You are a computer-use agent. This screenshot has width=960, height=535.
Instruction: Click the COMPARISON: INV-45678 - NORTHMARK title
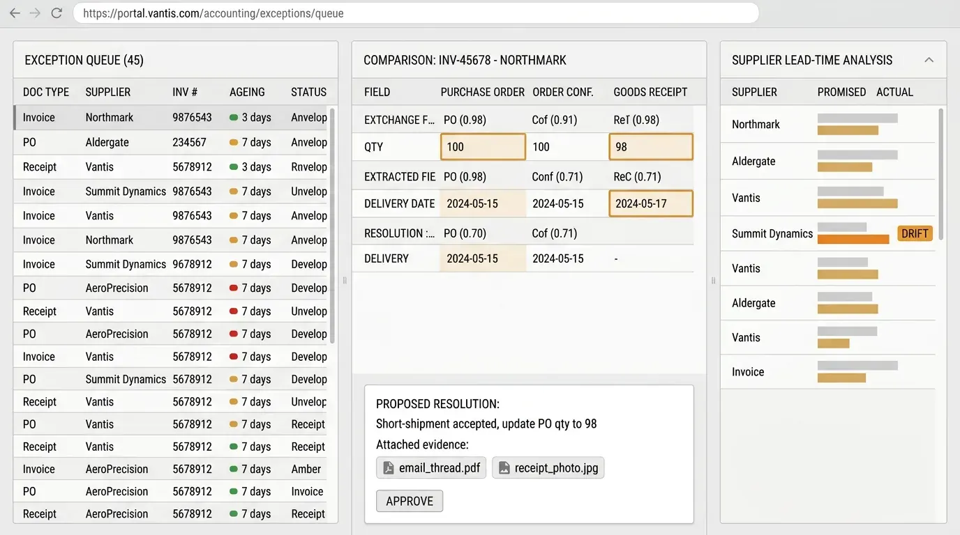click(465, 60)
